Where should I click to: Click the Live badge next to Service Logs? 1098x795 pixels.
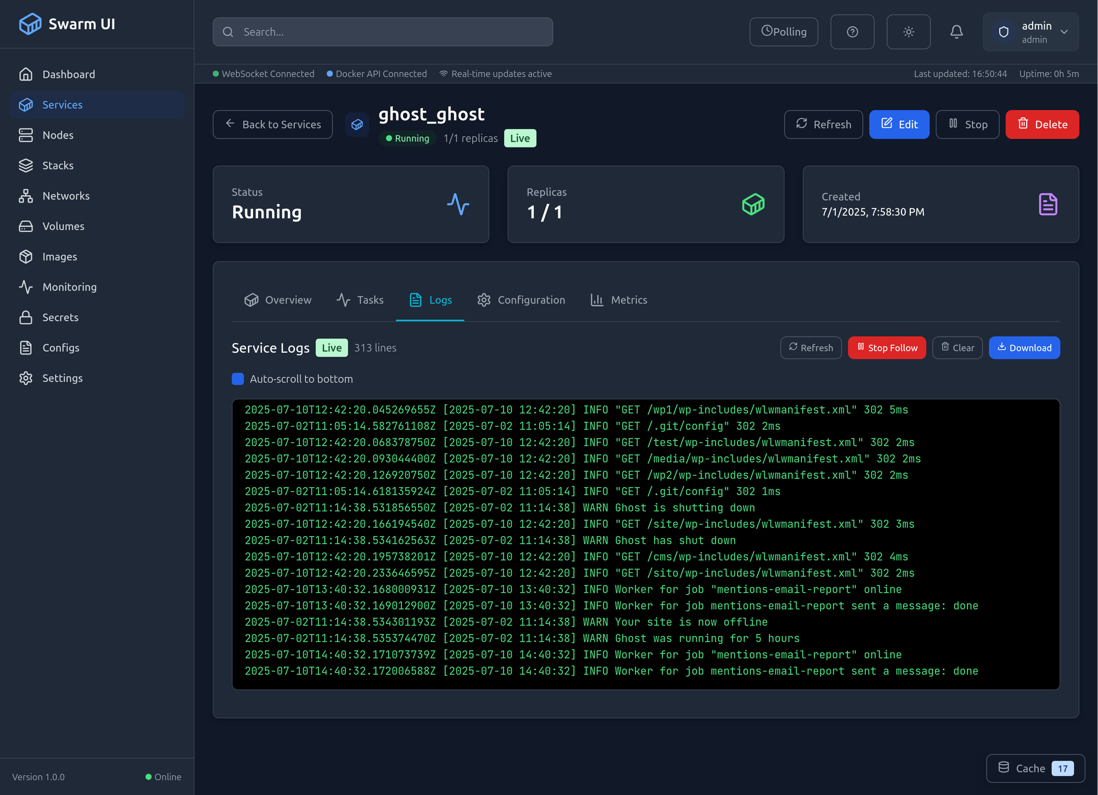pos(332,348)
